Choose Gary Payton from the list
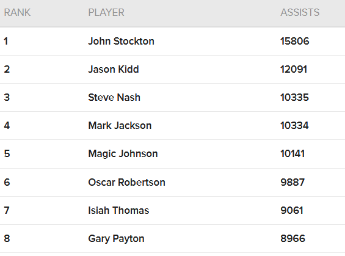The image size is (345, 256). [x=117, y=239]
